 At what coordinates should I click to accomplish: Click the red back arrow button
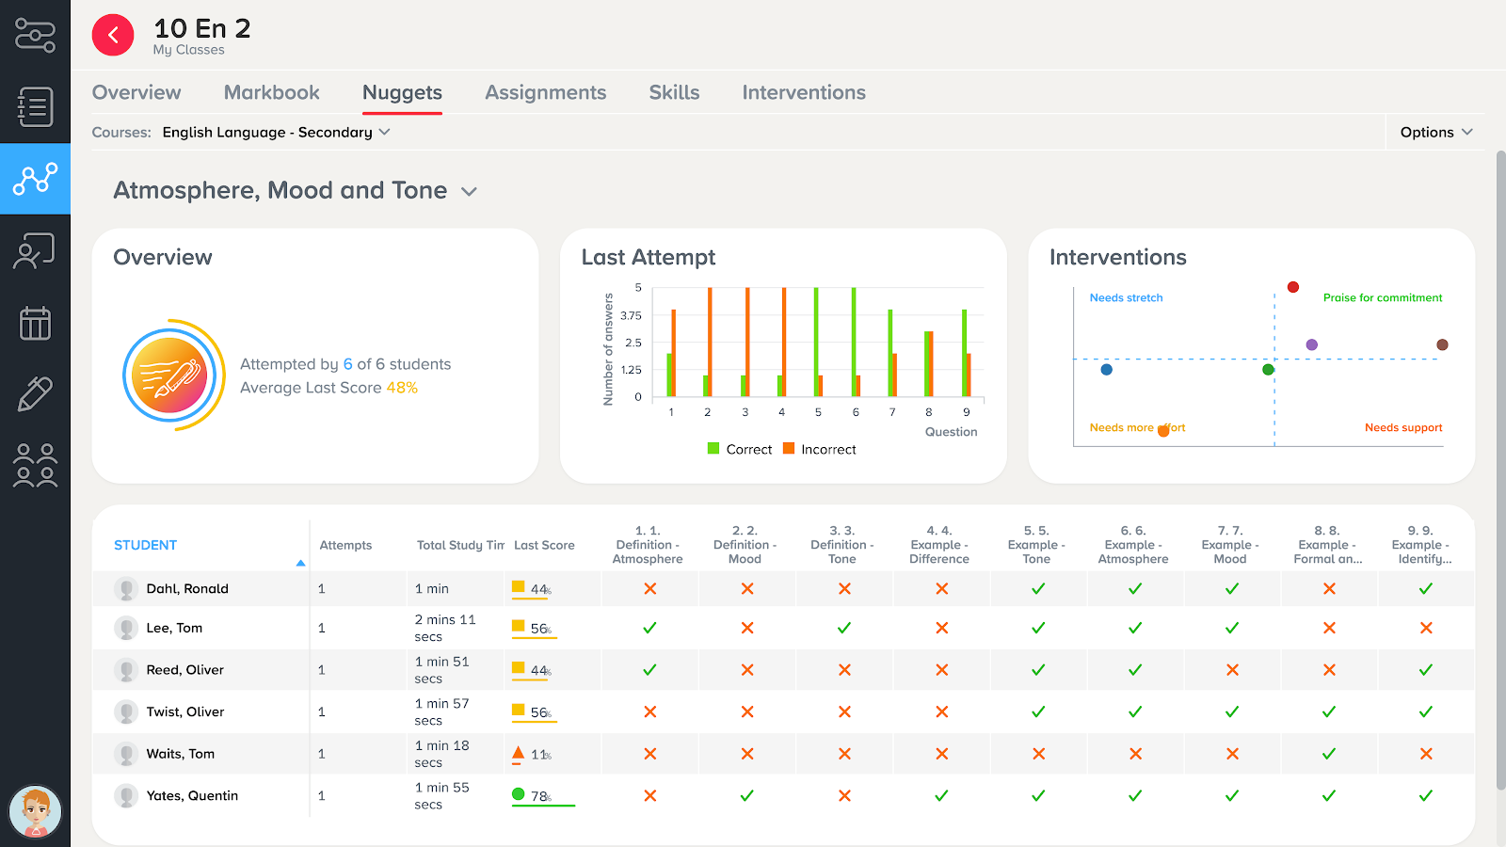click(x=113, y=36)
